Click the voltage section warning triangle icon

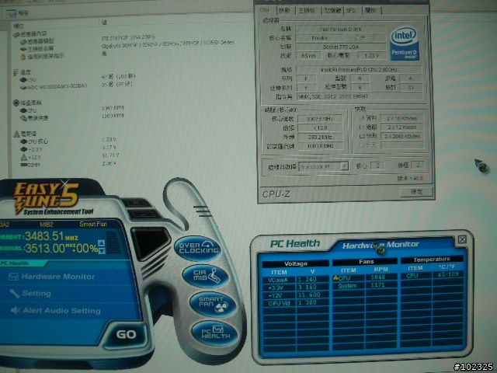[x=17, y=134]
